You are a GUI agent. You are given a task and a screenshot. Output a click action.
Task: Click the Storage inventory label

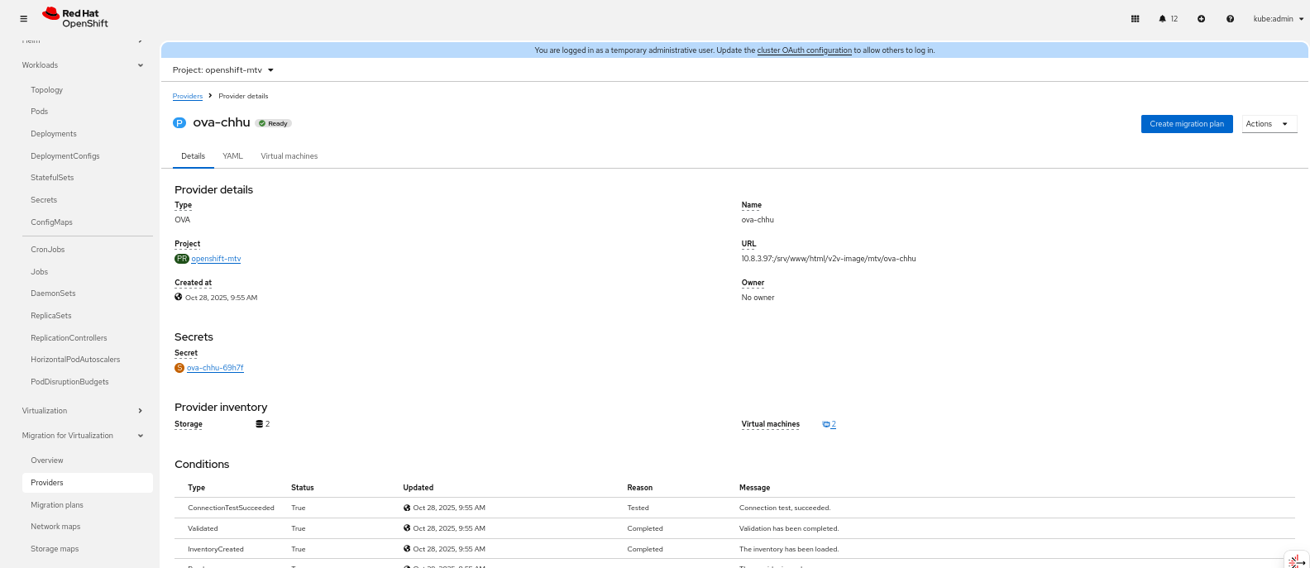tap(189, 424)
